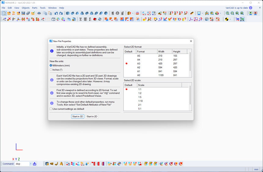263x172 pixels.
Task: Select the A4 format row
Action: click(156, 60)
